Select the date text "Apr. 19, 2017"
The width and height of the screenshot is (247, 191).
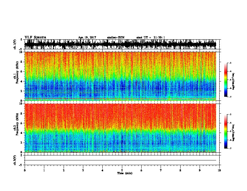point(87,37)
